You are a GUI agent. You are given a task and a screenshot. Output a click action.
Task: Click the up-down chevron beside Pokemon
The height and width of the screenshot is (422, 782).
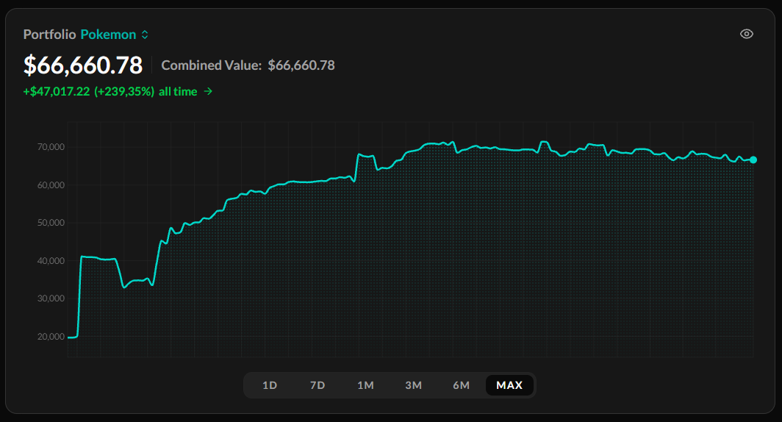[145, 35]
